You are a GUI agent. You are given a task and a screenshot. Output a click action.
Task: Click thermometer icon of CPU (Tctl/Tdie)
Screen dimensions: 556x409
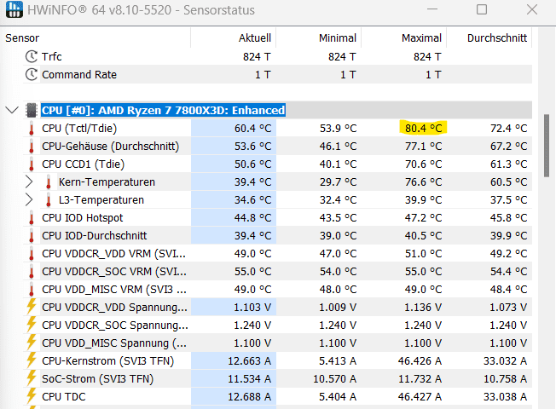(32, 129)
